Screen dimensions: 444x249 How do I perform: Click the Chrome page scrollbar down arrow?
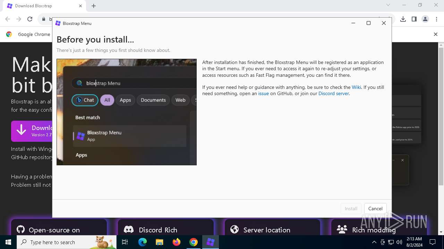pos(441,232)
